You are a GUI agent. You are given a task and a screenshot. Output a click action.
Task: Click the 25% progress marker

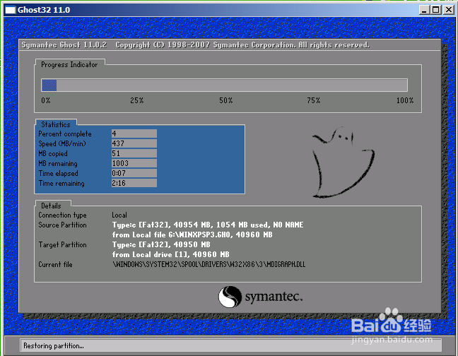coord(137,101)
